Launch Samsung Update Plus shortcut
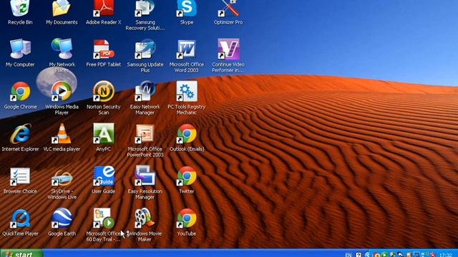 [145, 49]
